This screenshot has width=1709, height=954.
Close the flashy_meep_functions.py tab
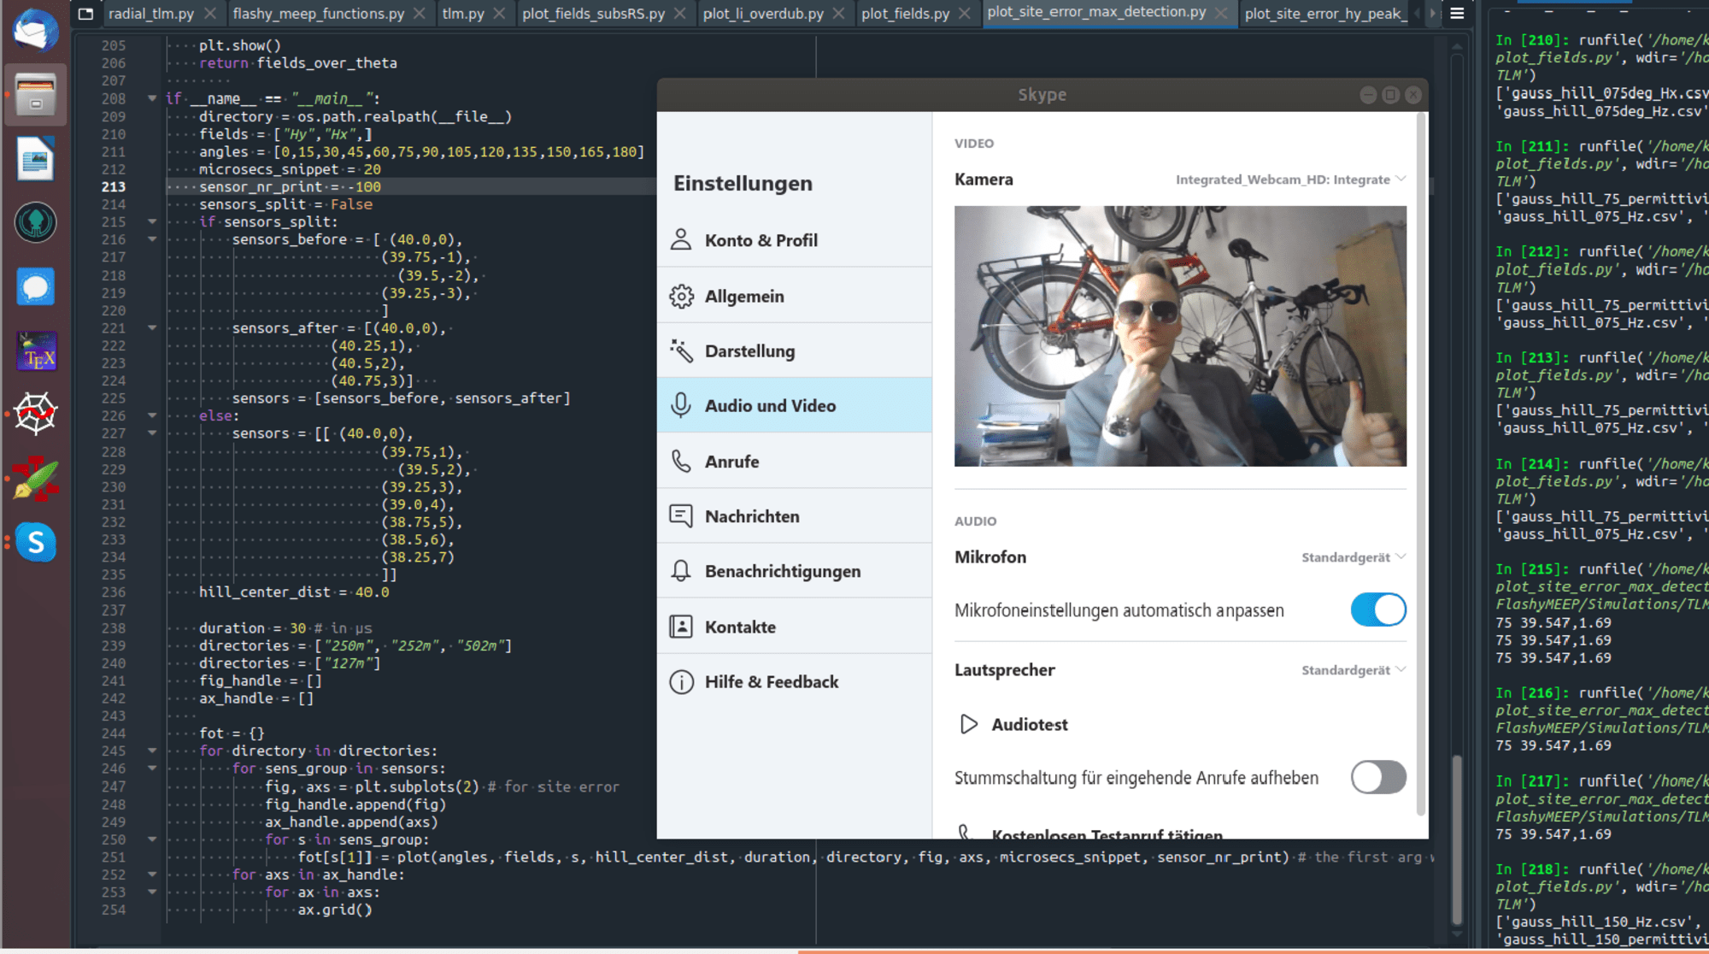point(420,14)
